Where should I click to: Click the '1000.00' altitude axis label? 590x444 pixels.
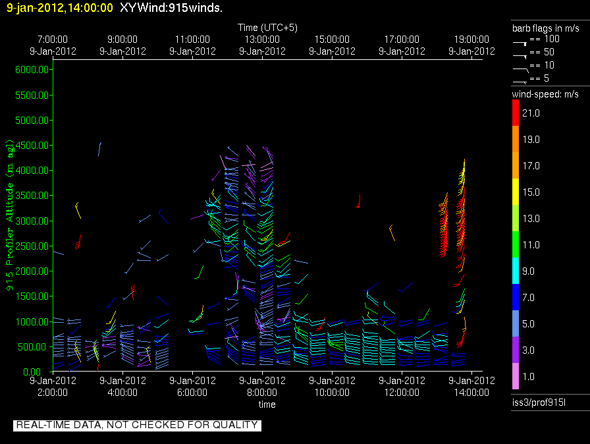click(x=32, y=321)
